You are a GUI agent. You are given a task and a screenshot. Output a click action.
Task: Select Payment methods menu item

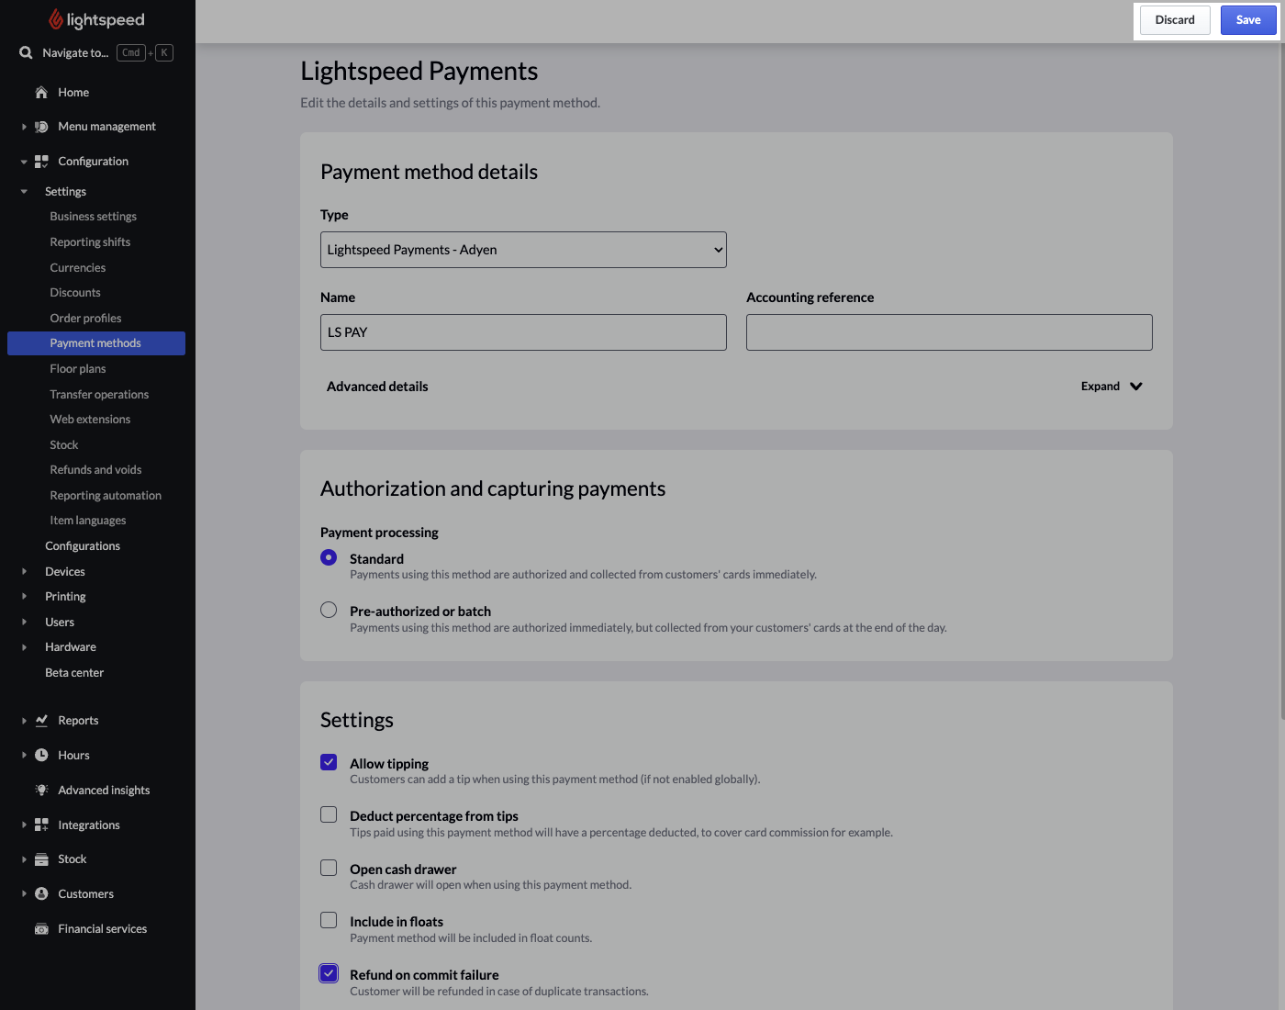(x=96, y=343)
